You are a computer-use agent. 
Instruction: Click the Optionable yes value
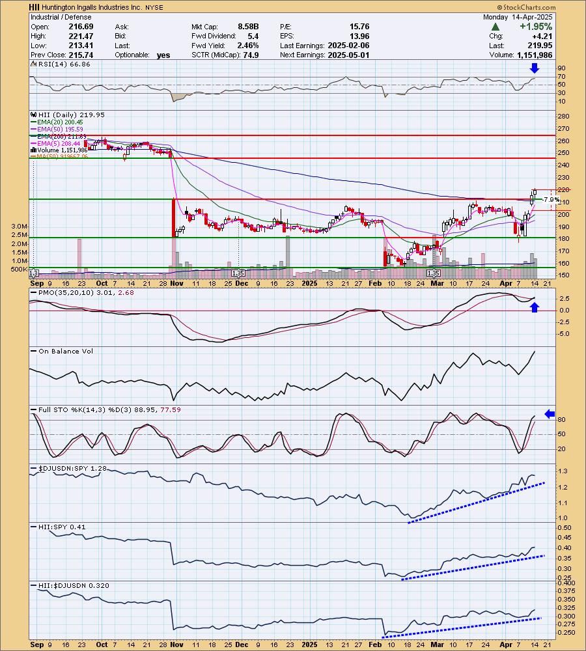point(163,55)
